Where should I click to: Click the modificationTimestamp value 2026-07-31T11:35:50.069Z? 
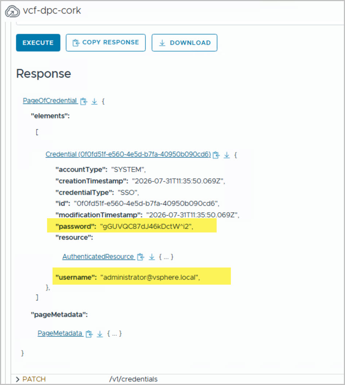click(193, 215)
